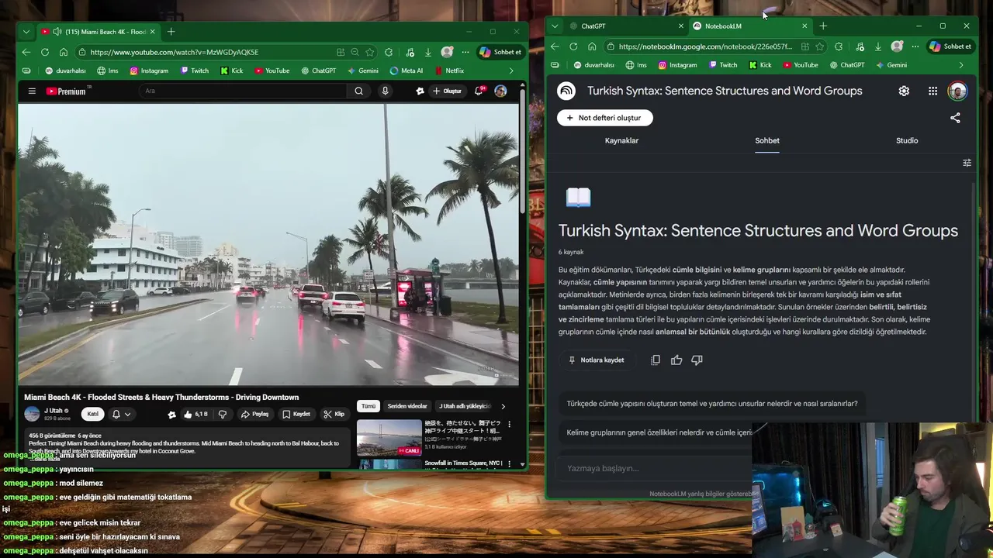
Task: Open the Google apps grid
Action: click(x=932, y=91)
